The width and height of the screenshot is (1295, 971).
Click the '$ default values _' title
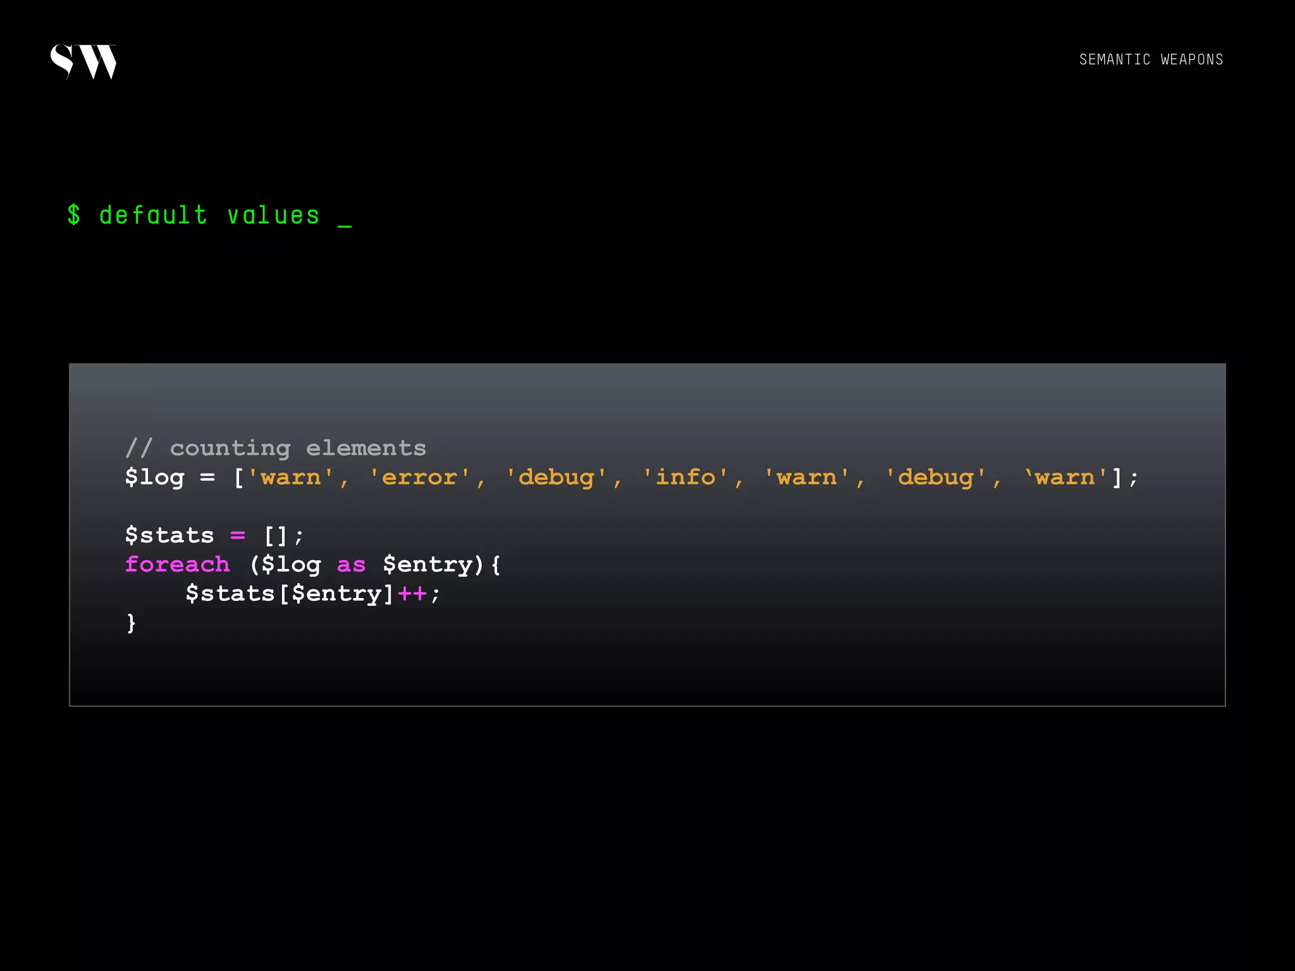(x=209, y=216)
